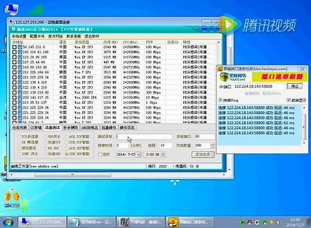Open the 系统设置 menu
The height and width of the screenshot is (228, 311).
point(19,36)
